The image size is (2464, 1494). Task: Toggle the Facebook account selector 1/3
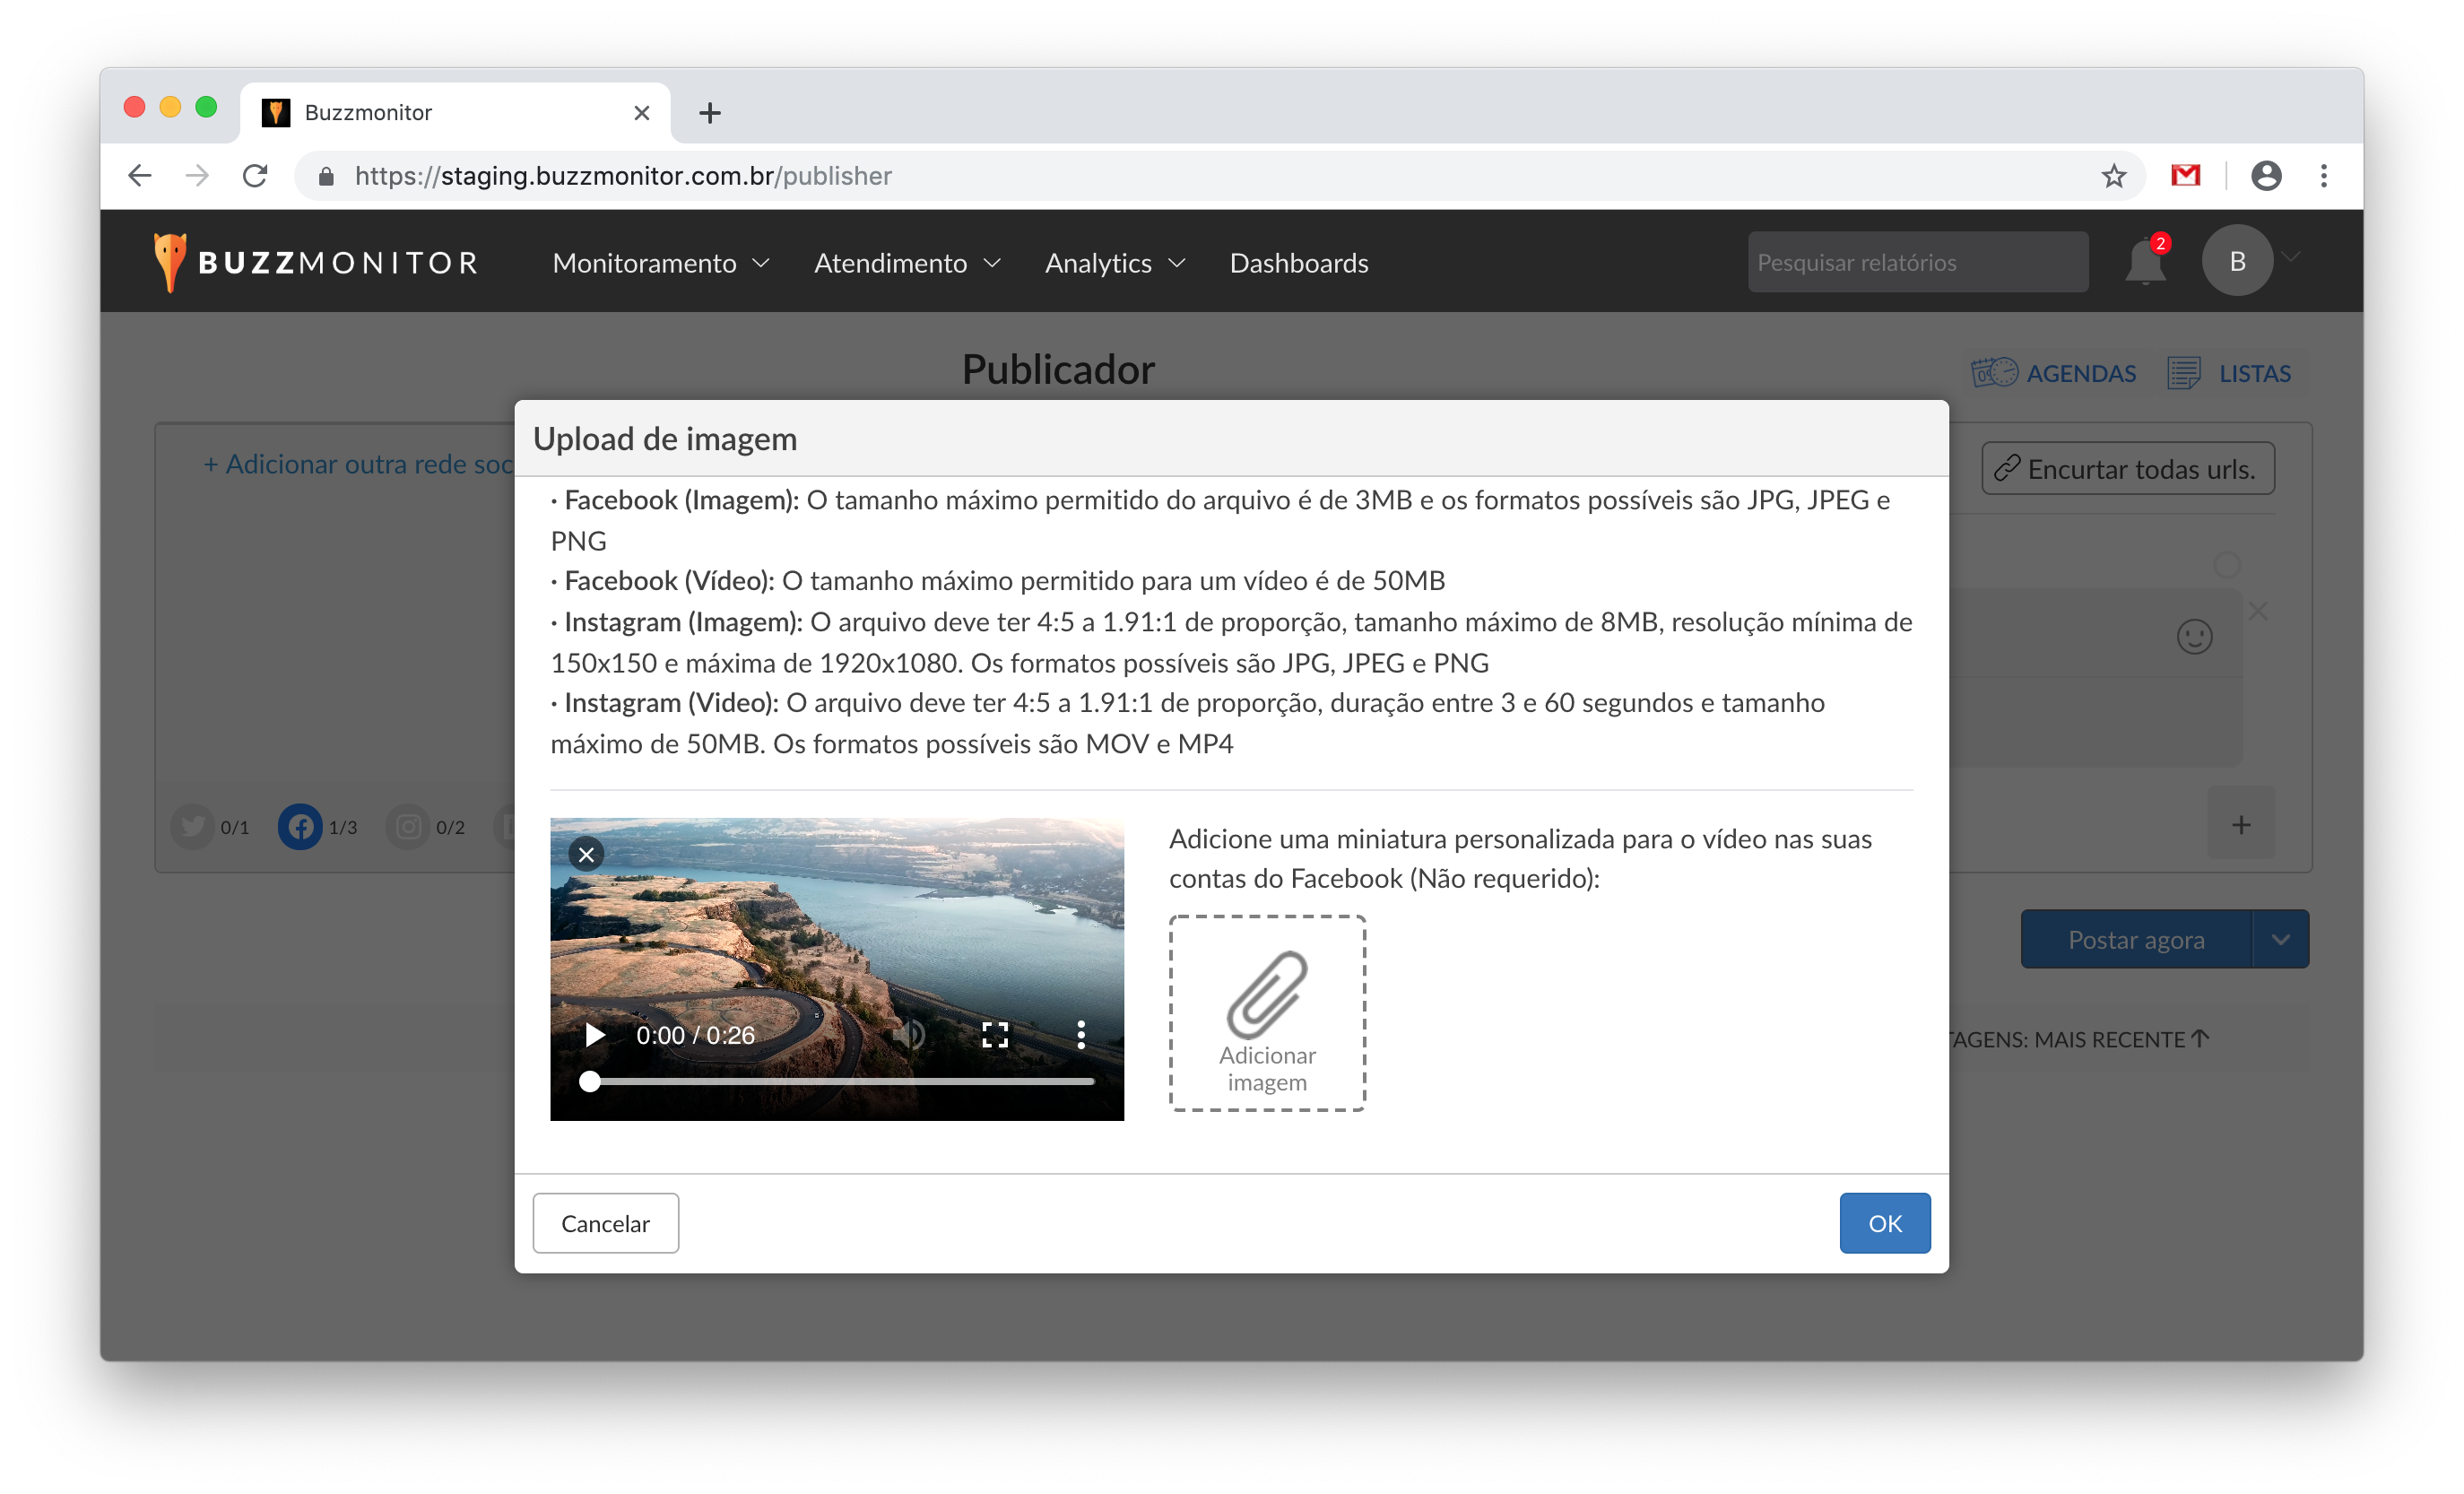(300, 827)
